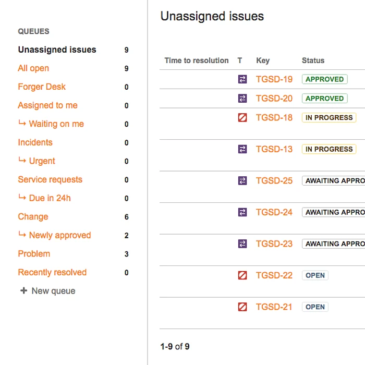Click the problem-type icon beside TGSD-21

242,307
